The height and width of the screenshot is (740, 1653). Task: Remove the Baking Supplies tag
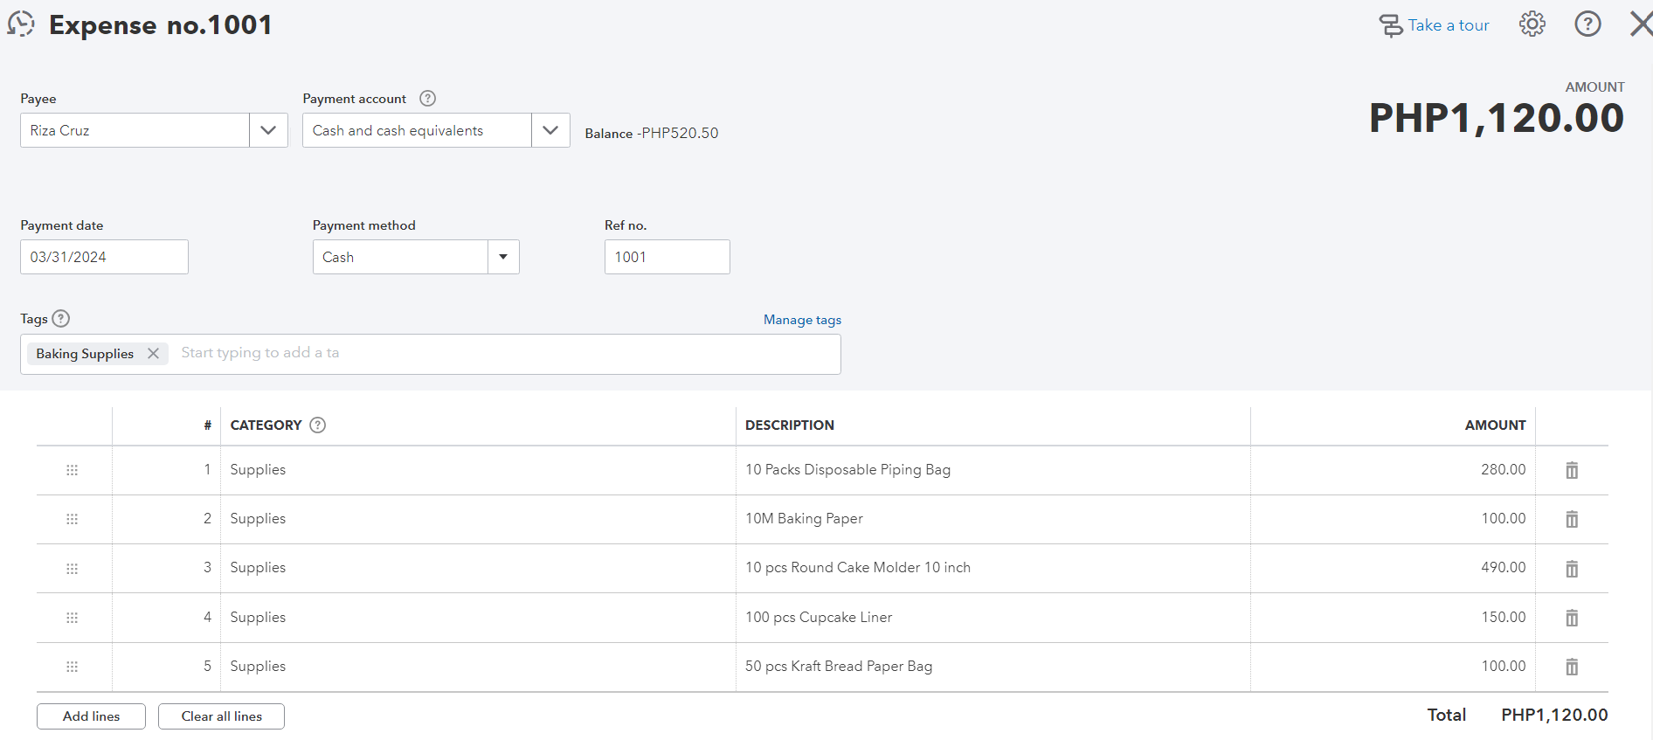point(154,354)
